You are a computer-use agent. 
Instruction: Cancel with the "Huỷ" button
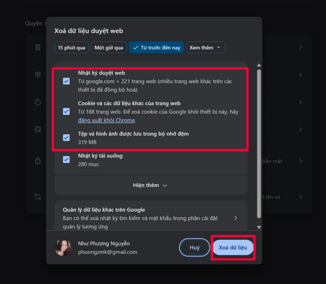pos(194,247)
